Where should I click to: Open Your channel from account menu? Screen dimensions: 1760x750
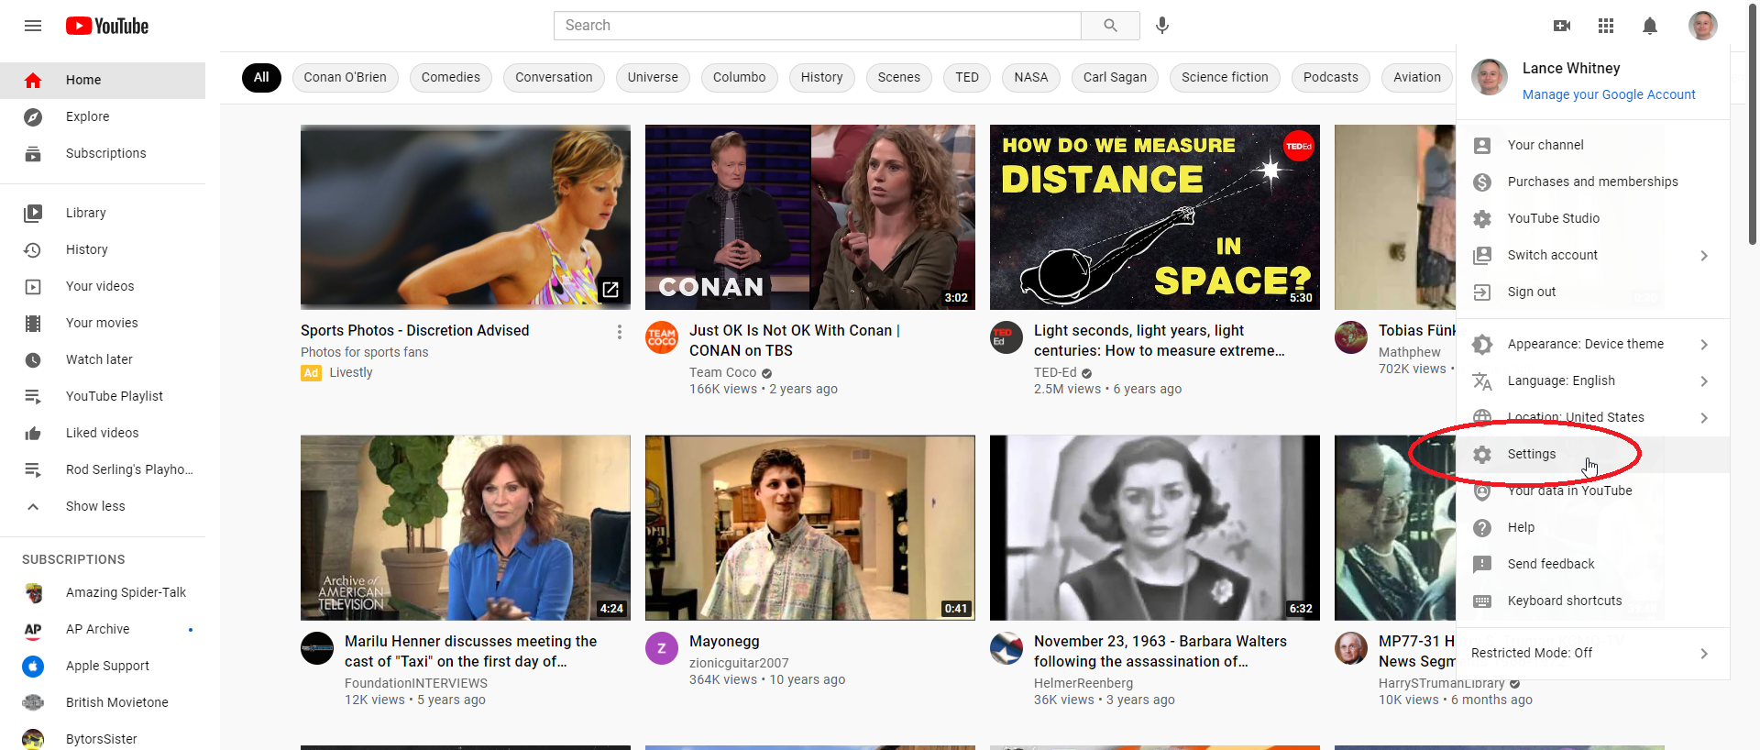(x=1593, y=145)
